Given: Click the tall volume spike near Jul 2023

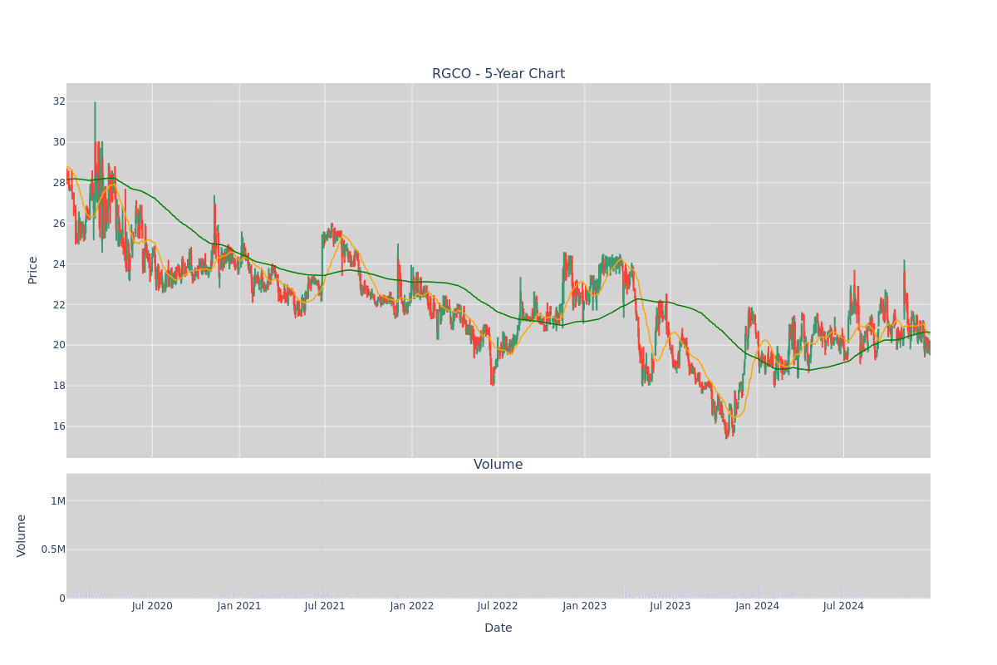Looking at the screenshot, I should (666, 552).
